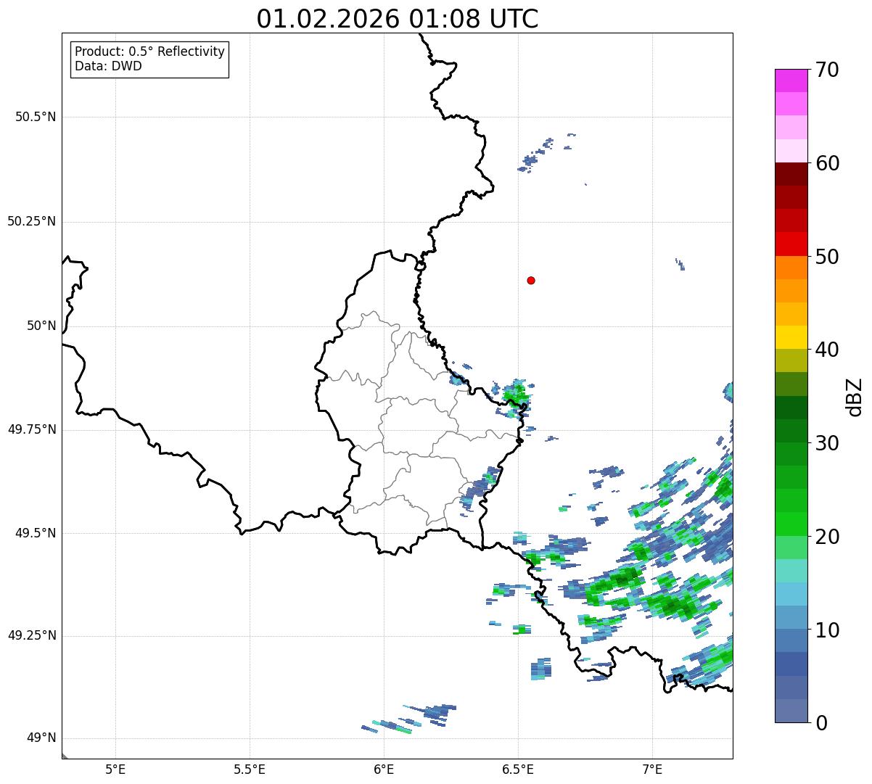Click the 7°E longitude label
This screenshot has width=872, height=784.
coord(652,769)
